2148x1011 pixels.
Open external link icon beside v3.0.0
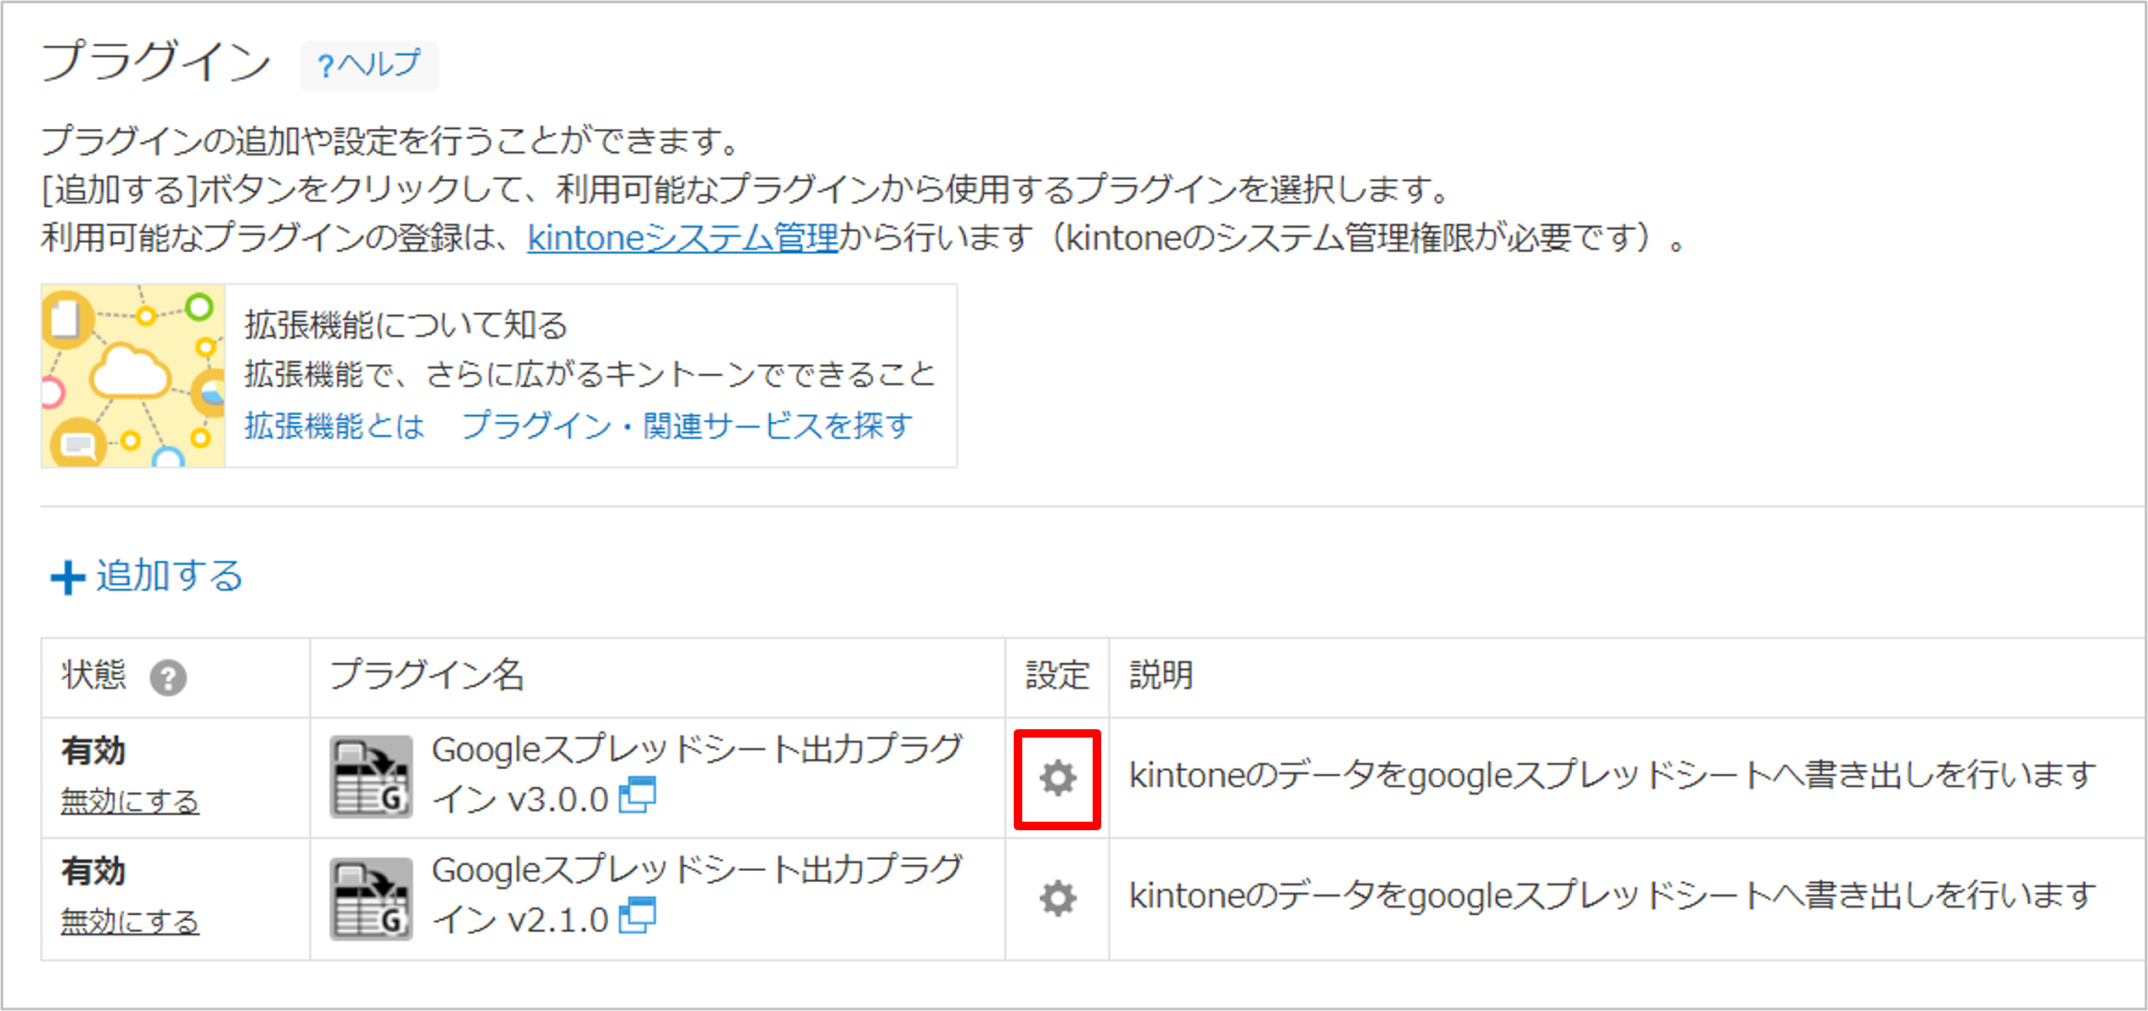(637, 795)
